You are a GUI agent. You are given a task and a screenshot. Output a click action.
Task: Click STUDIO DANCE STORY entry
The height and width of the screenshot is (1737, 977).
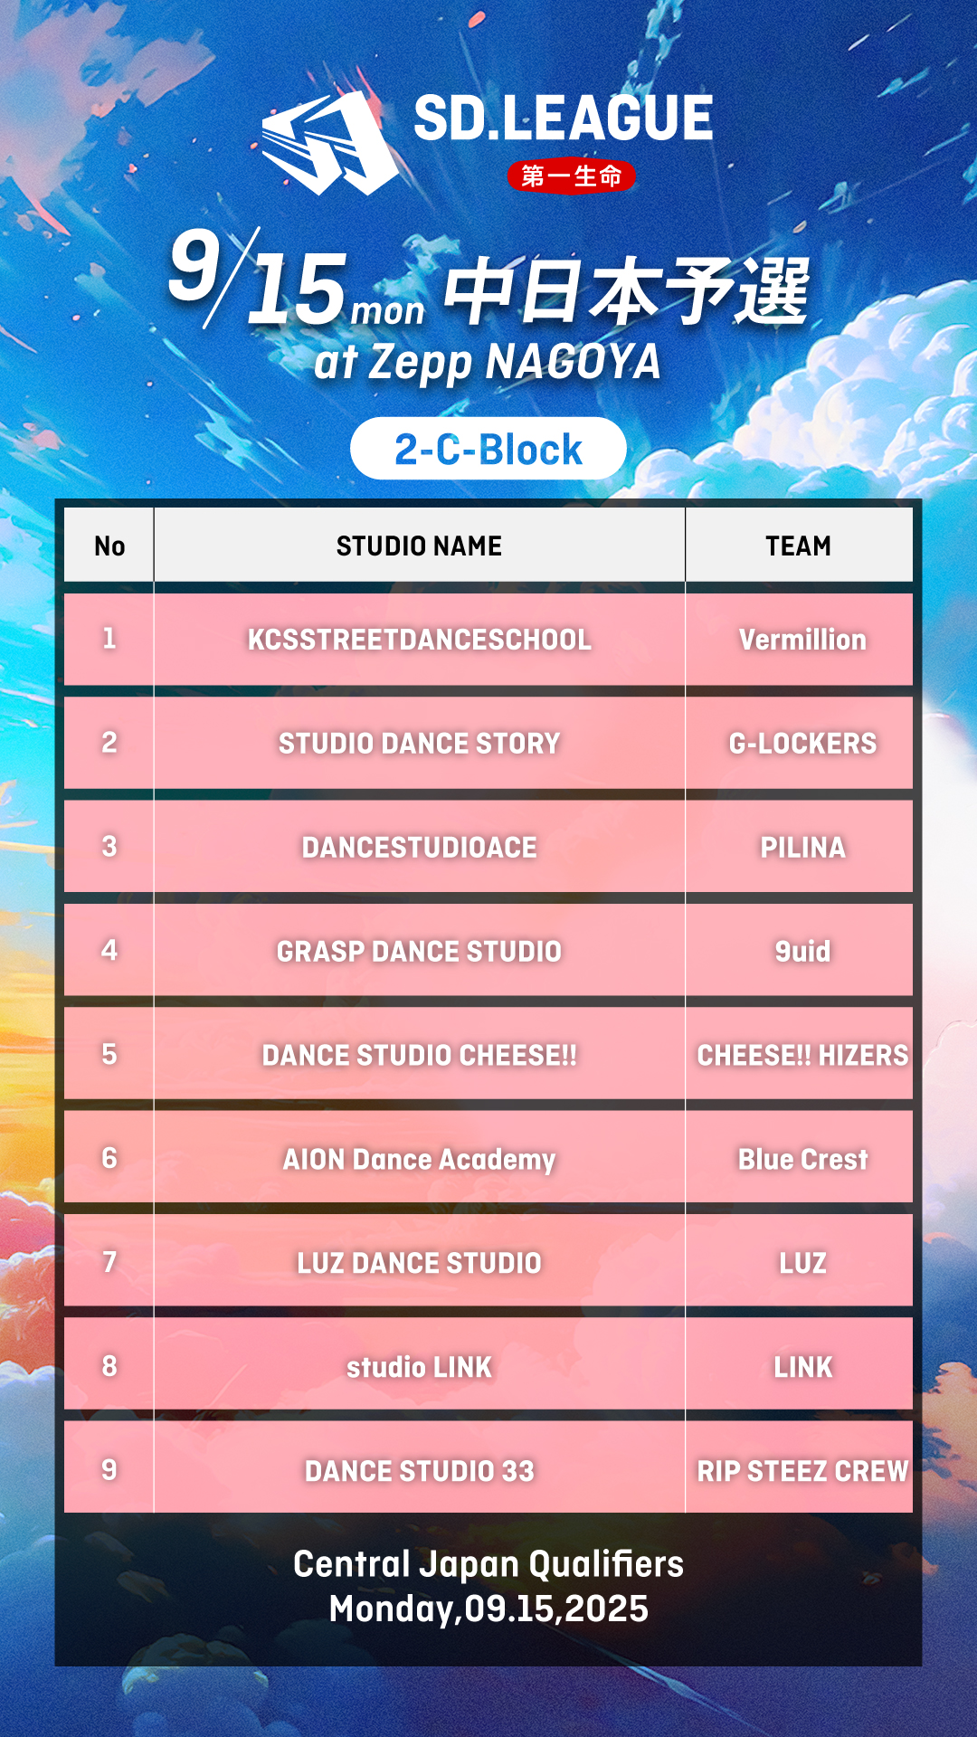(419, 744)
